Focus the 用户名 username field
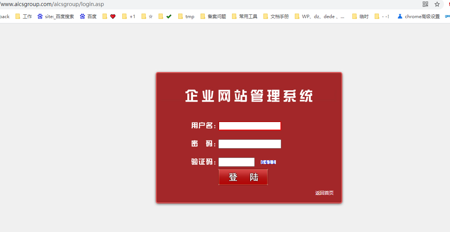This screenshot has width=450, height=232. [250, 126]
